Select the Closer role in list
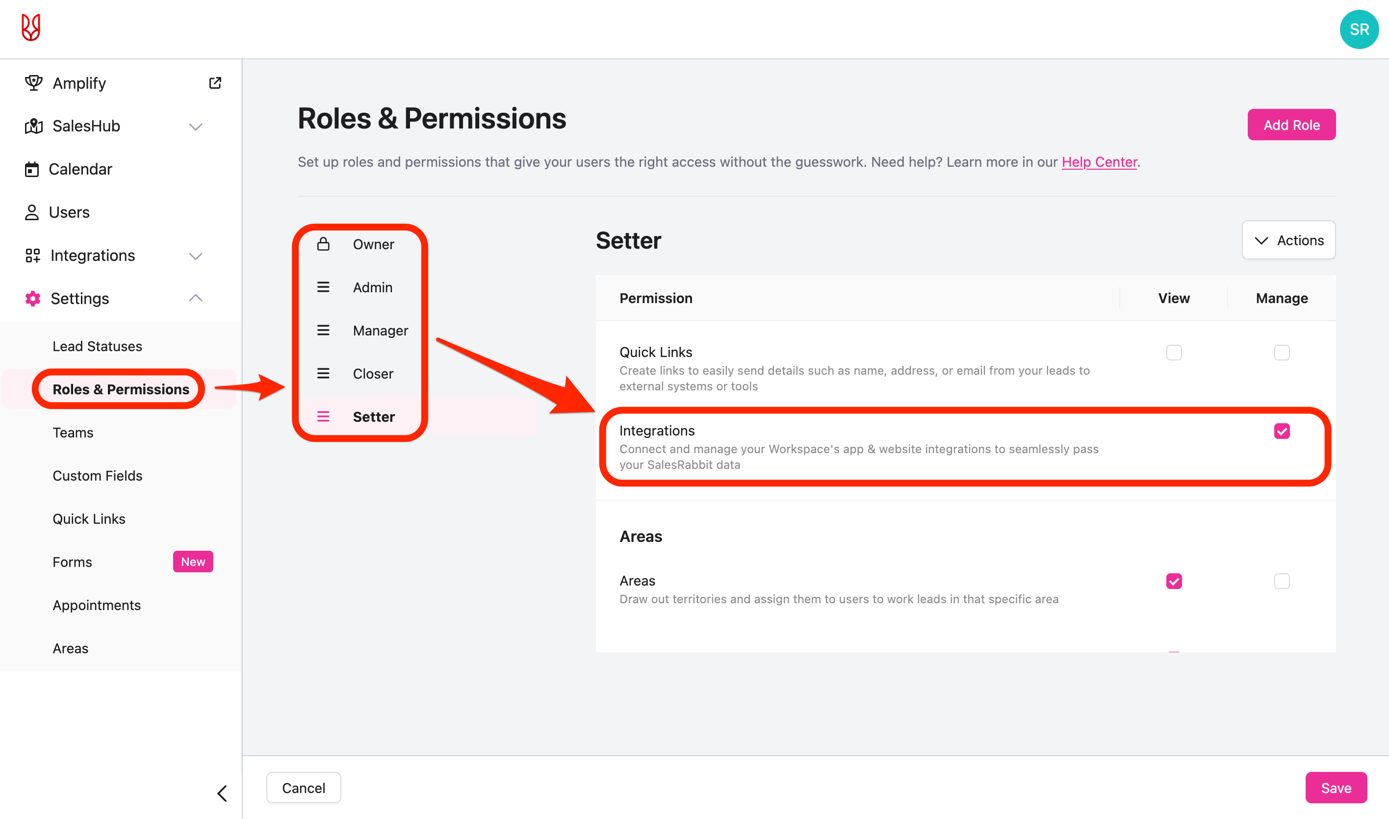 coord(373,374)
